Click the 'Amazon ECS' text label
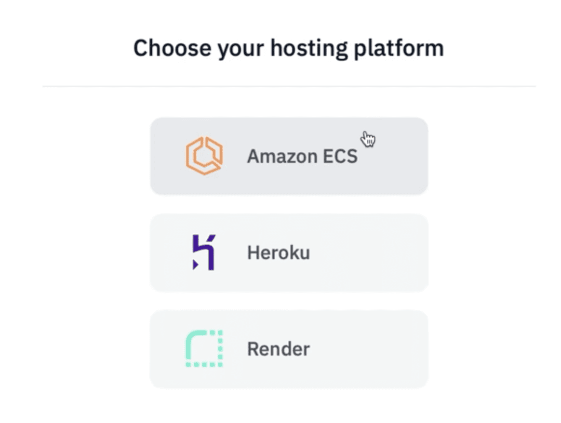This screenshot has width=561, height=423. (x=303, y=156)
